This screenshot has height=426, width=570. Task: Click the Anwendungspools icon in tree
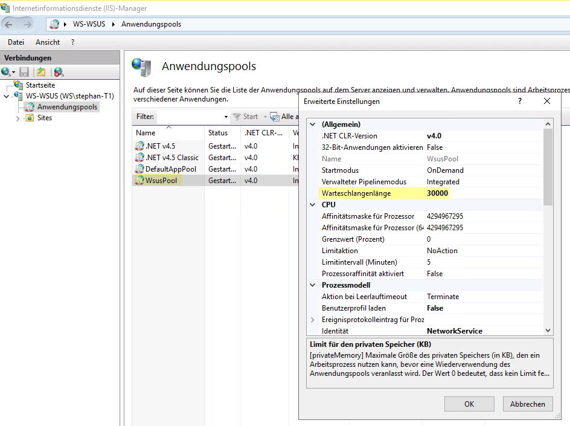click(x=30, y=107)
